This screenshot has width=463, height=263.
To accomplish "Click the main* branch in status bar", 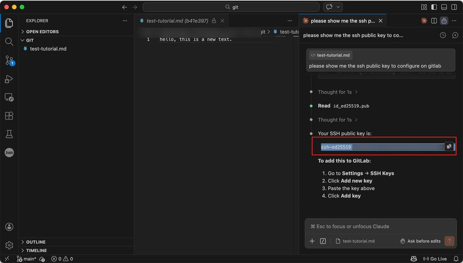I will tap(26, 259).
